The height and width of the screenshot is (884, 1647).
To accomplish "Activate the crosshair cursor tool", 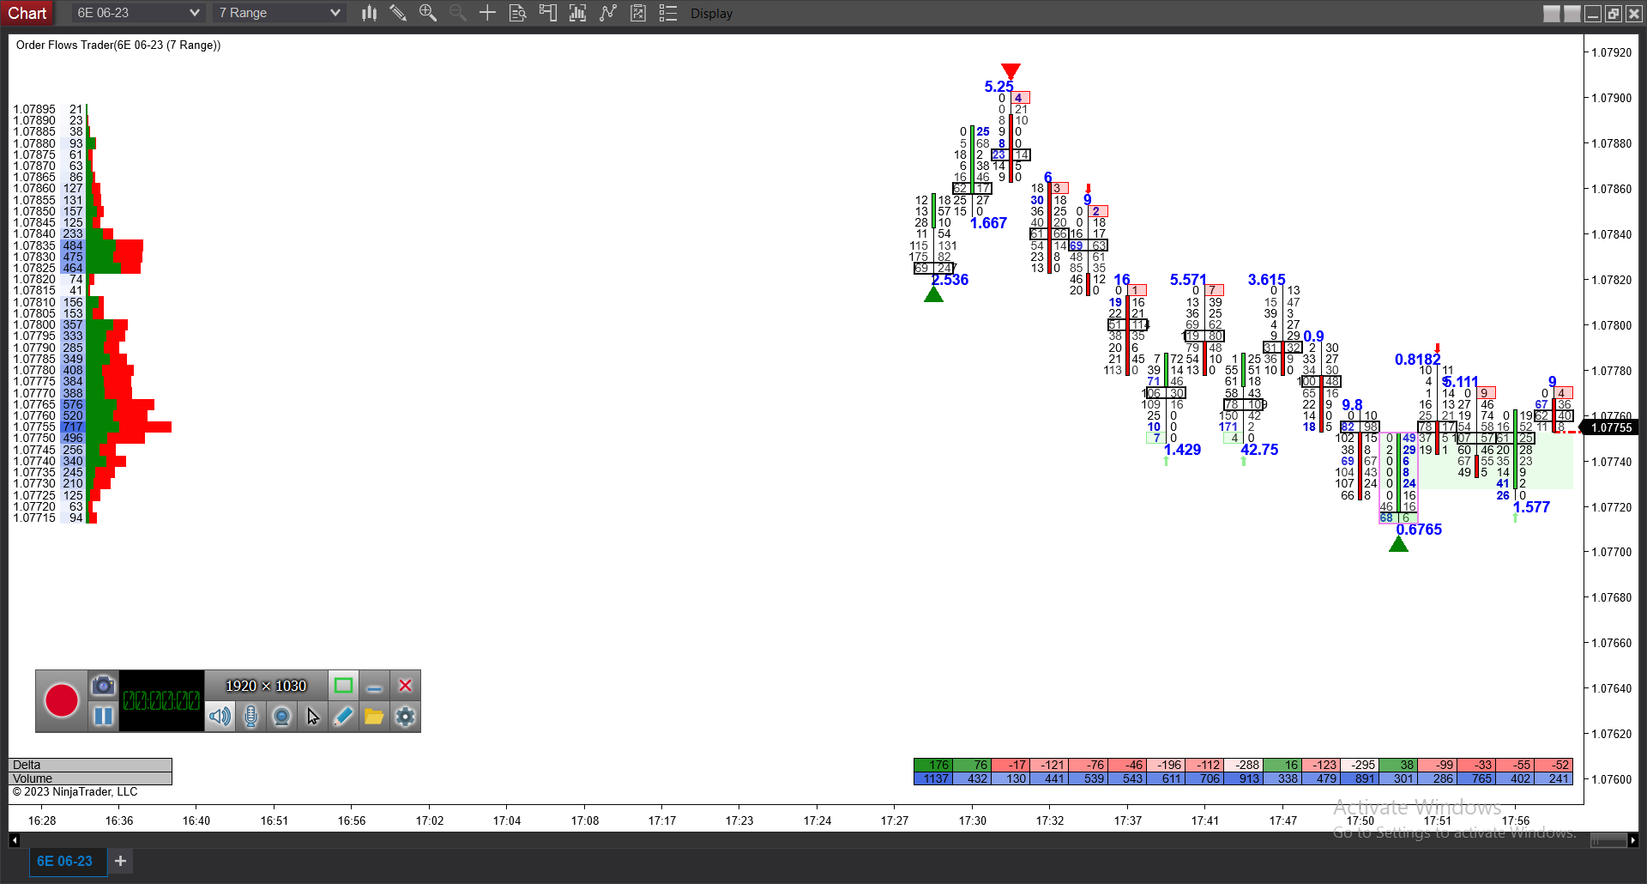I will pos(487,13).
